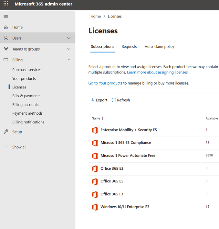Open Bills & payments
This screenshot has height=229, width=219.
[x=26, y=96]
